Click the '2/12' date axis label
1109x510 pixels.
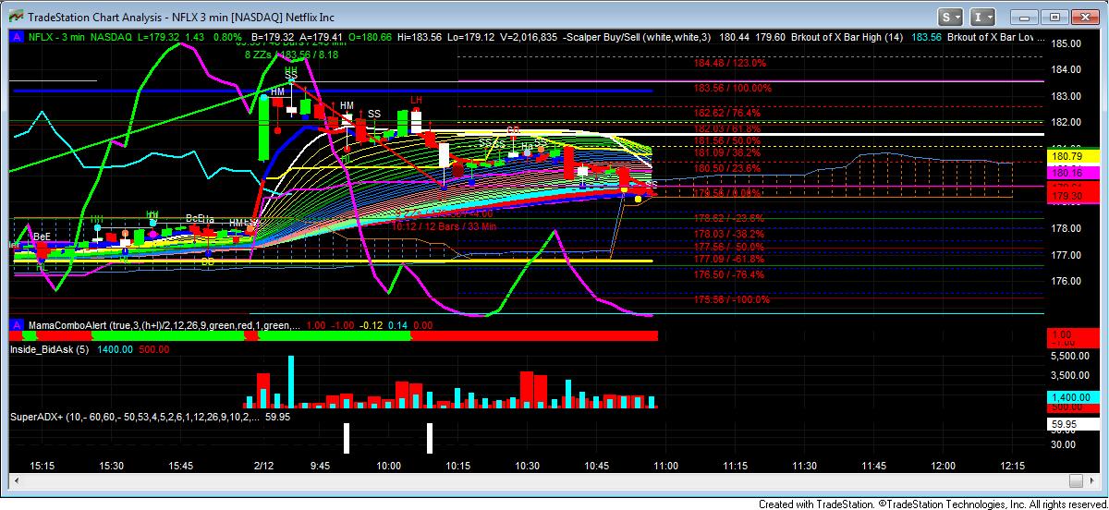point(263,466)
